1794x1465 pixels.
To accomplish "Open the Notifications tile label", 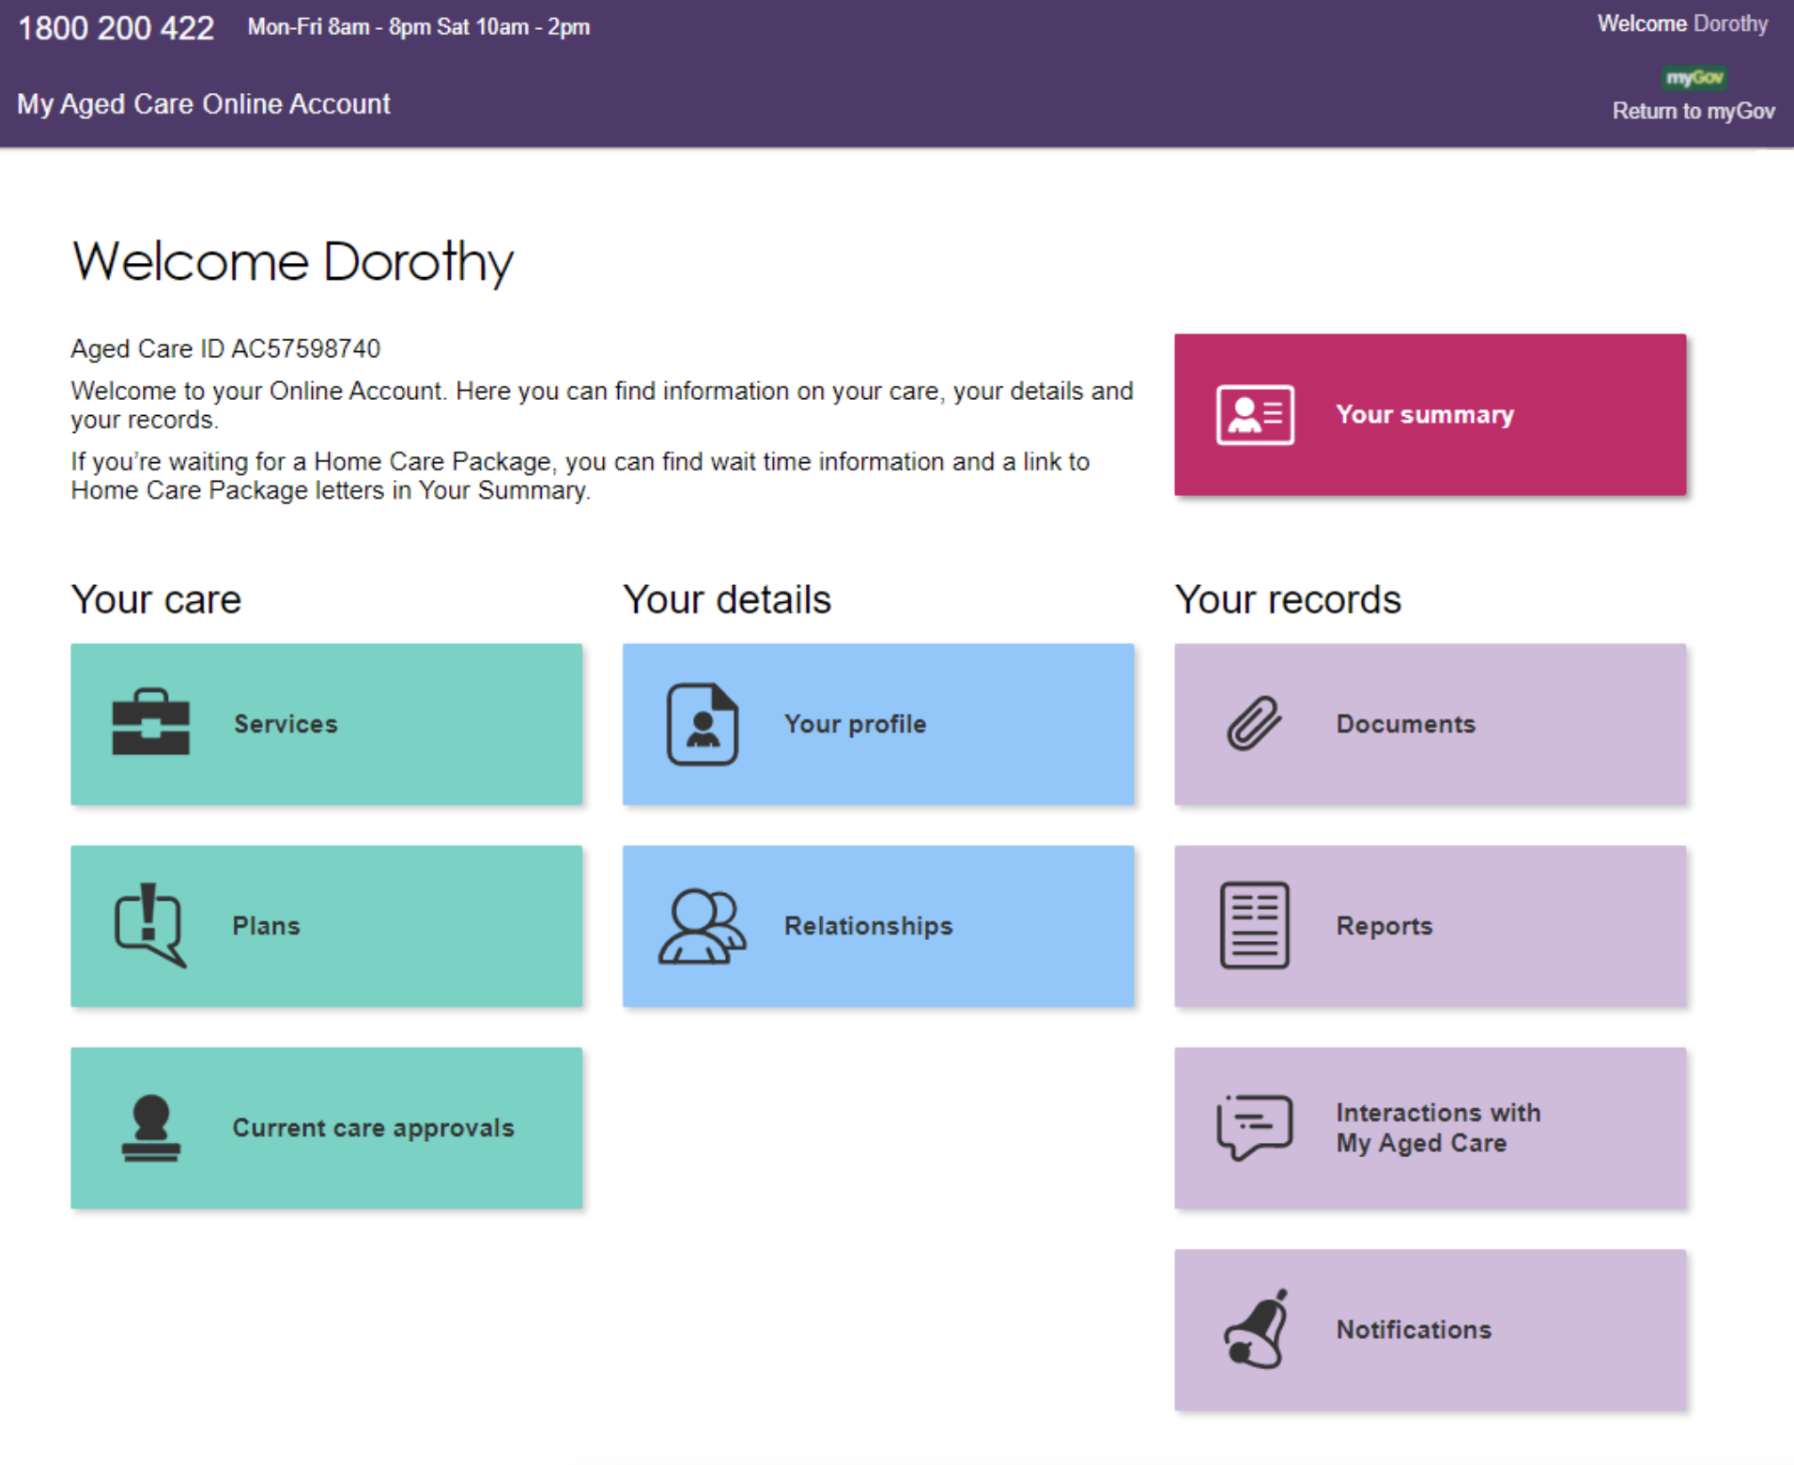I will pos(1414,1330).
